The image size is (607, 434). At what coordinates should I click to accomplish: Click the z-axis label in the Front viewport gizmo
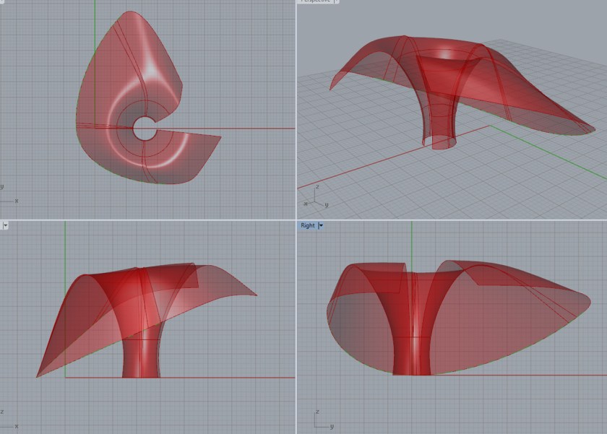(2, 412)
